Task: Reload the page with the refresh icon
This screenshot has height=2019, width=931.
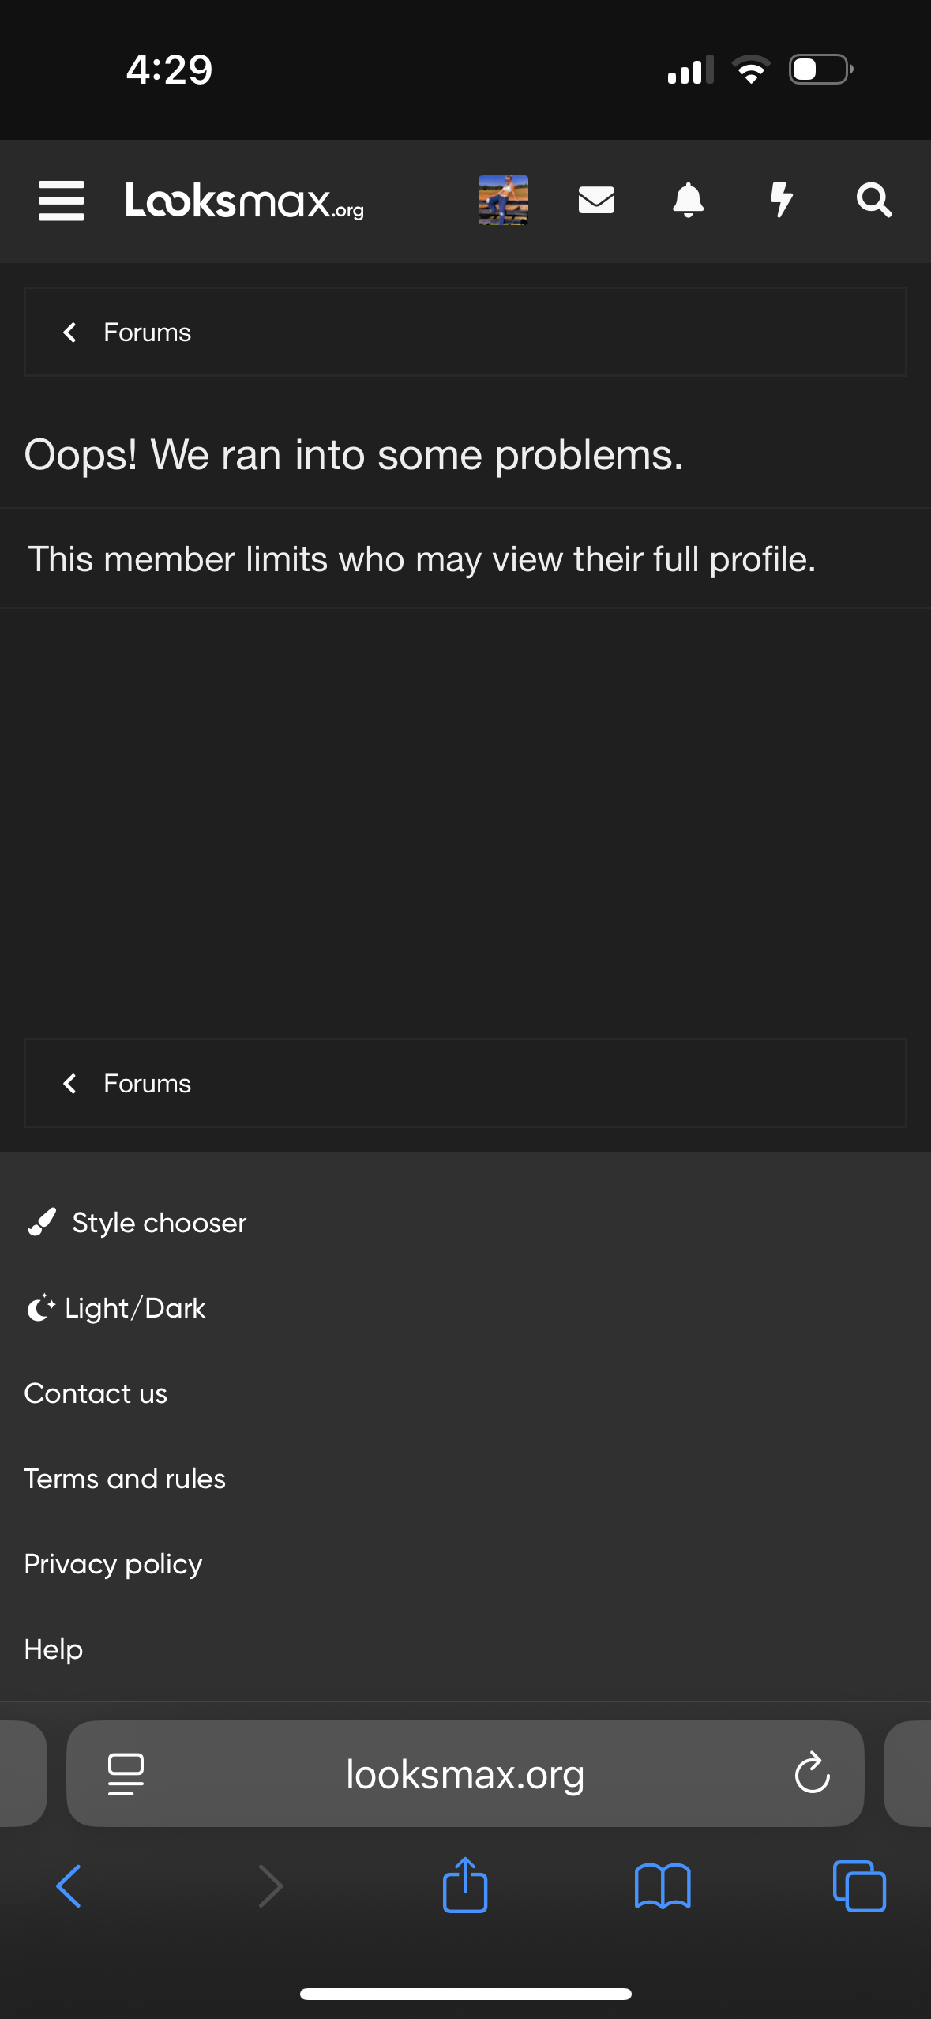Action: coord(812,1774)
